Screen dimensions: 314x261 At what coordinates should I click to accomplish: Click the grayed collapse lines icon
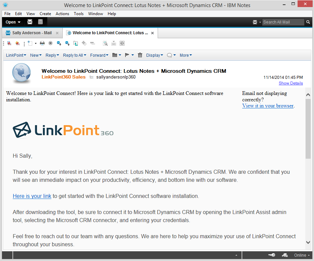pos(93,43)
